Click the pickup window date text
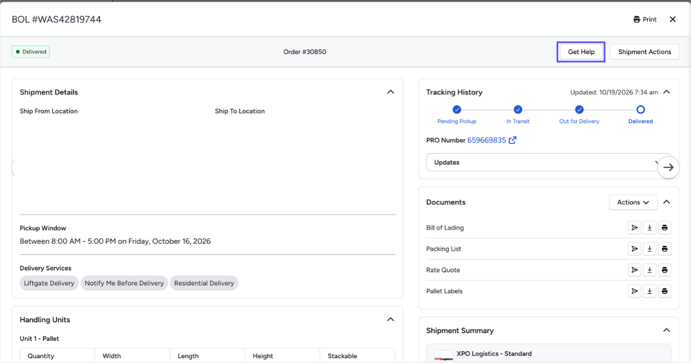This screenshot has width=691, height=363. [116, 241]
